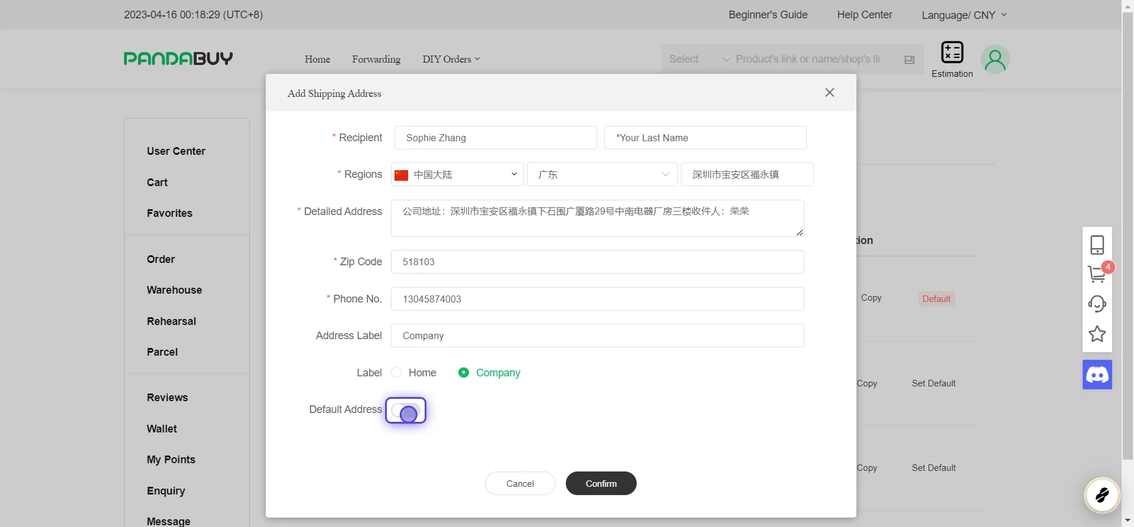Click the Zip Code field
This screenshot has height=527, width=1134.
click(598, 262)
